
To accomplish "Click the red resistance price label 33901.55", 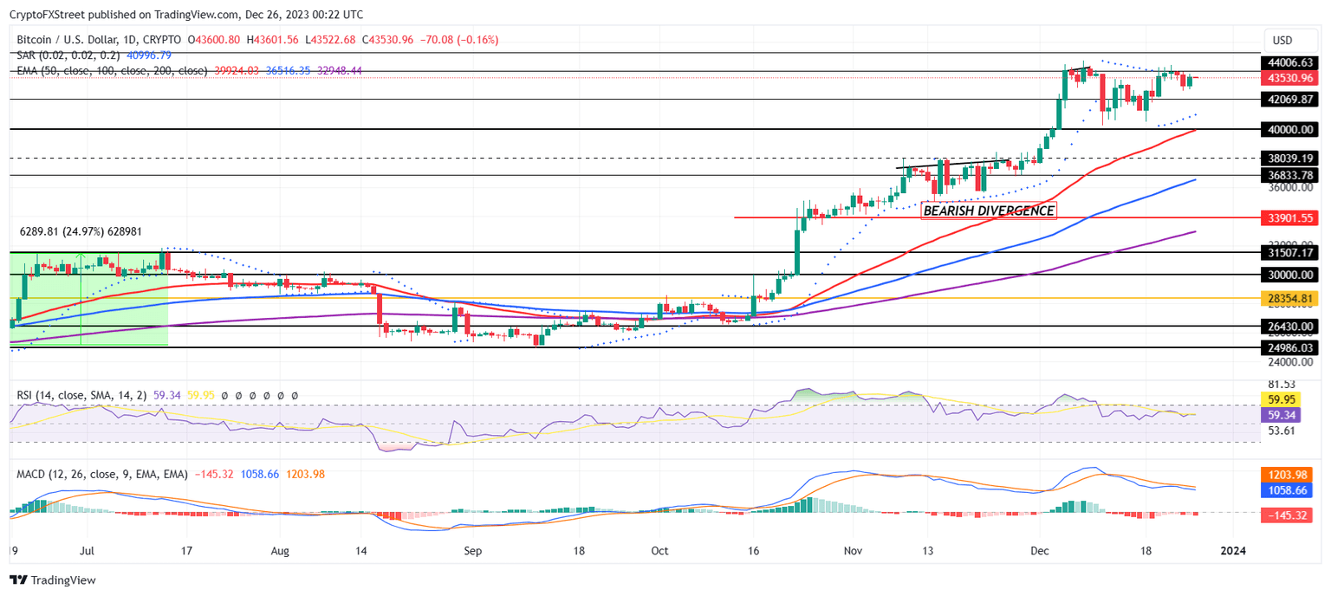I will [1290, 217].
